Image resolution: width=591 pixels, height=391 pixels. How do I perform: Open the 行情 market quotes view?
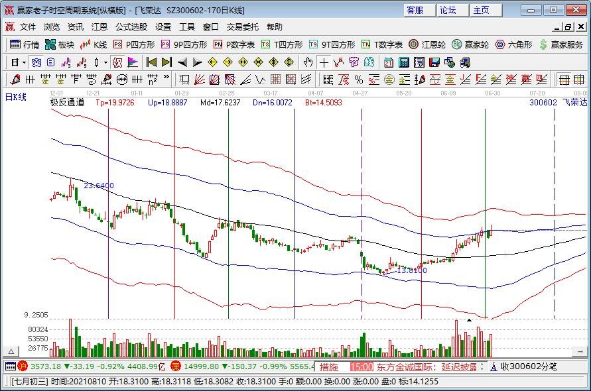25,45
